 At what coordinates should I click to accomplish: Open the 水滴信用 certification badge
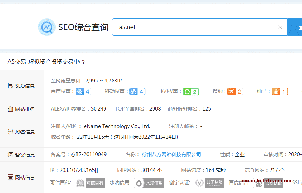coord(149,183)
